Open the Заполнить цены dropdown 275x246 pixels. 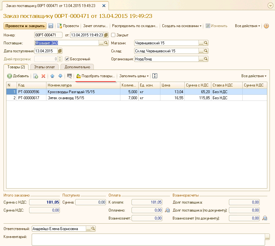[x=134, y=76]
